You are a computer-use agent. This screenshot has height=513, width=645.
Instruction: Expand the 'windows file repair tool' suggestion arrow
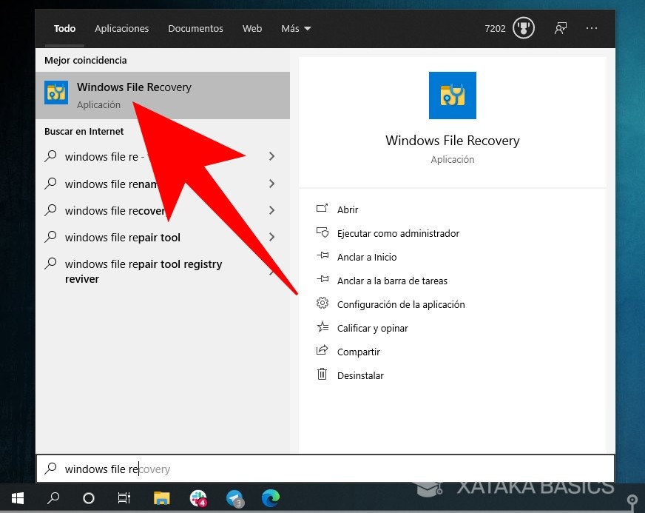click(x=271, y=237)
